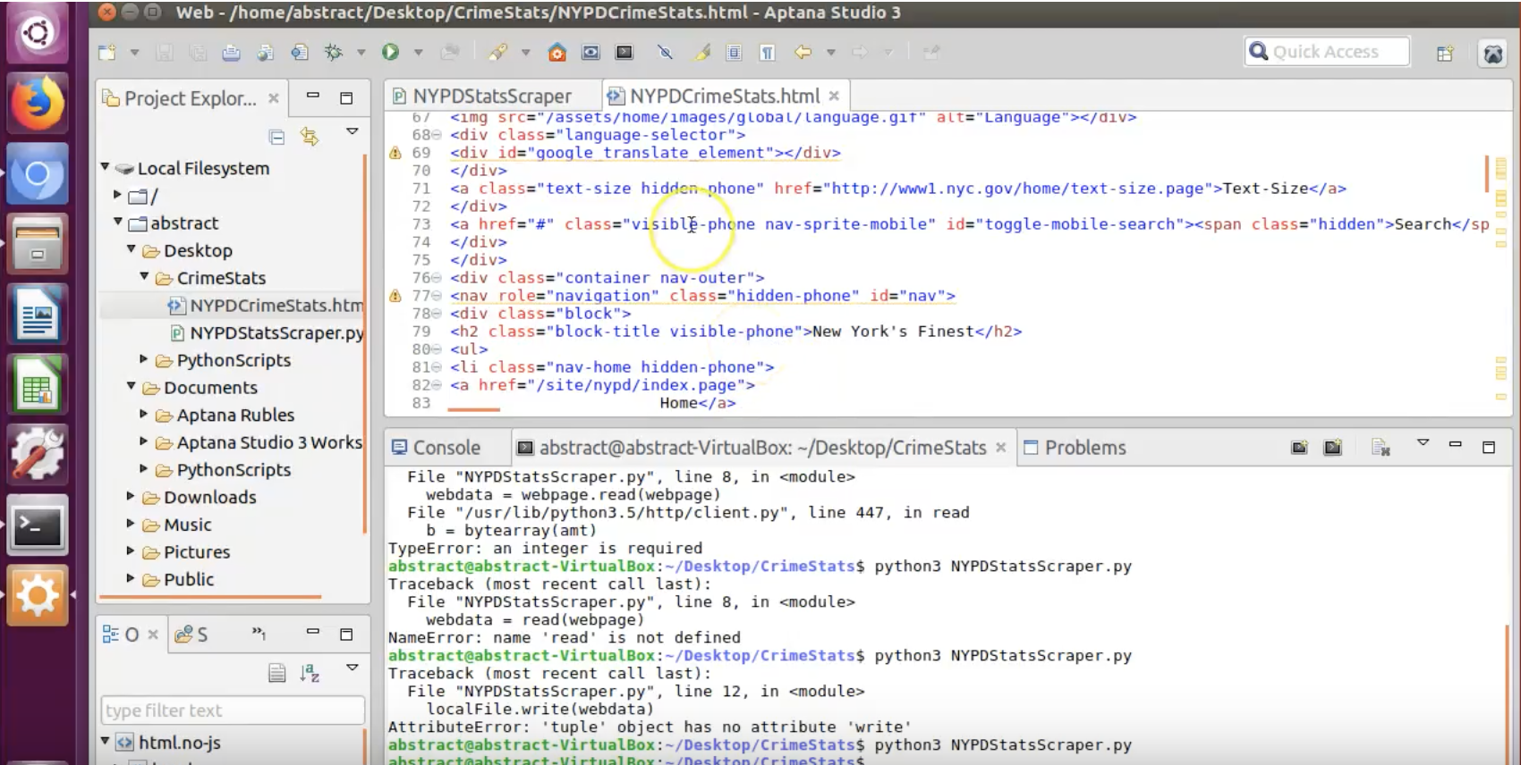The image size is (1521, 765).
Task: Expand the Public folder
Action: (131, 579)
